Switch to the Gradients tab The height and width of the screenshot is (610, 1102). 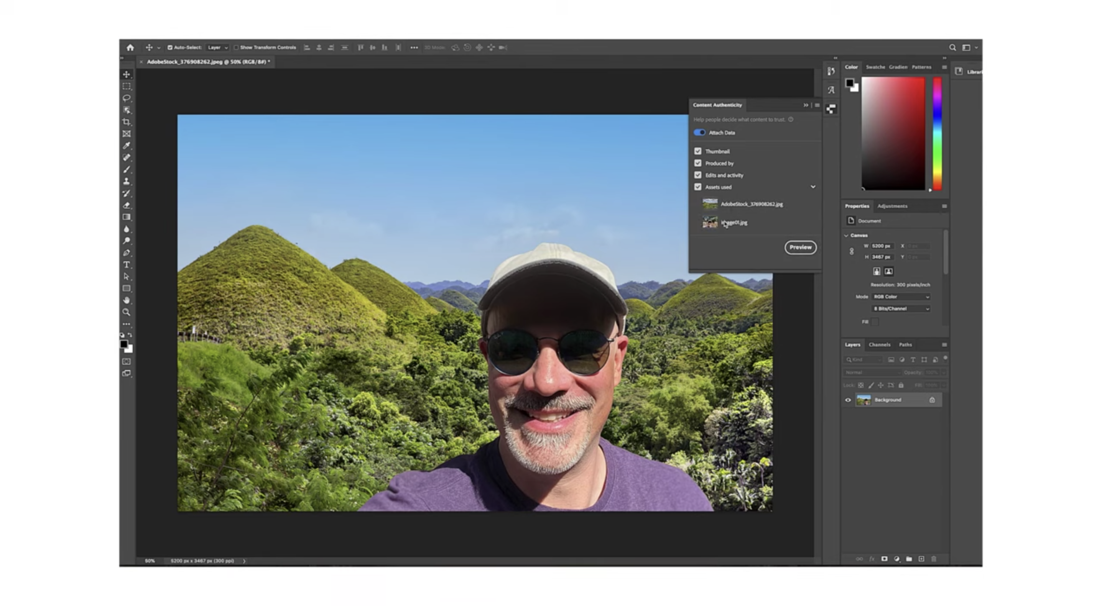[x=898, y=67]
